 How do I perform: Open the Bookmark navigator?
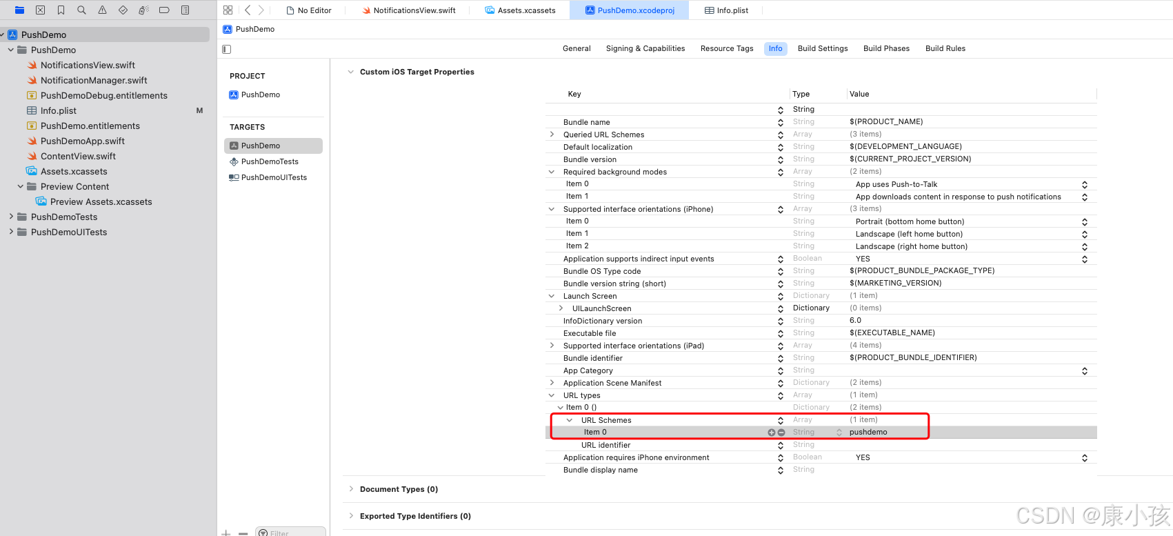(x=61, y=10)
